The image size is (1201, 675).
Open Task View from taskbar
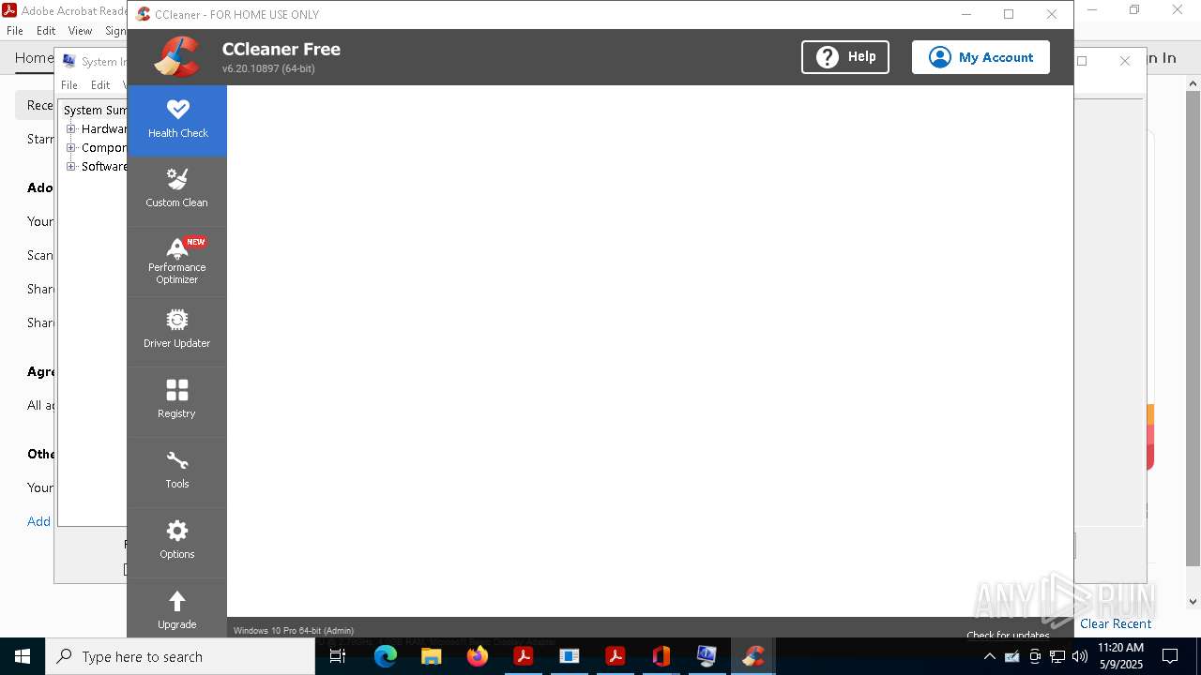point(338,656)
